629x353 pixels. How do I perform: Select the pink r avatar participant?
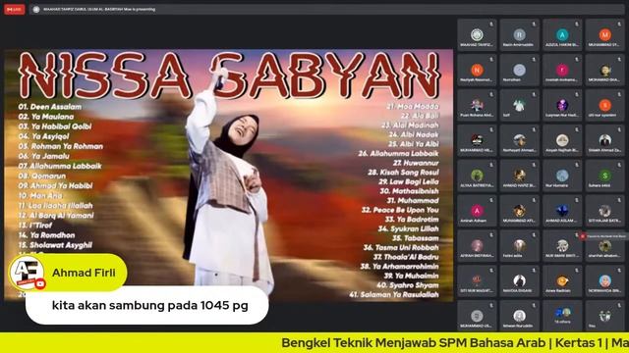(x=562, y=71)
